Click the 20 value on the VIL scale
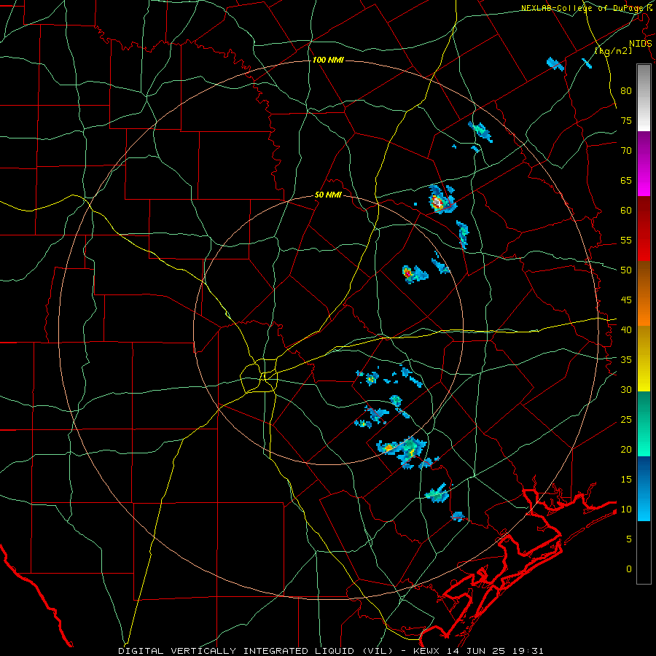Image resolution: width=656 pixels, height=656 pixels. tap(626, 450)
